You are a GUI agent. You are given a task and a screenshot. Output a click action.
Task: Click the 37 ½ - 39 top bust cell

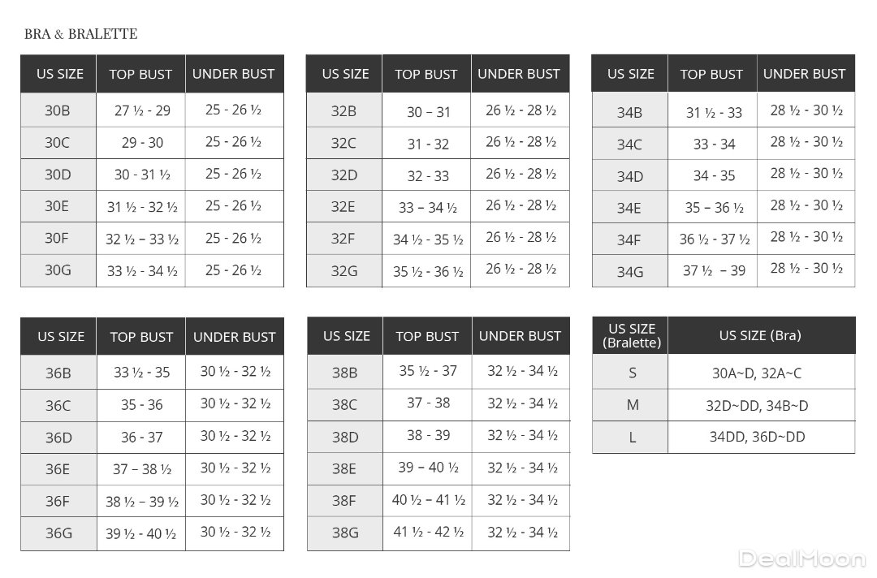pos(714,271)
